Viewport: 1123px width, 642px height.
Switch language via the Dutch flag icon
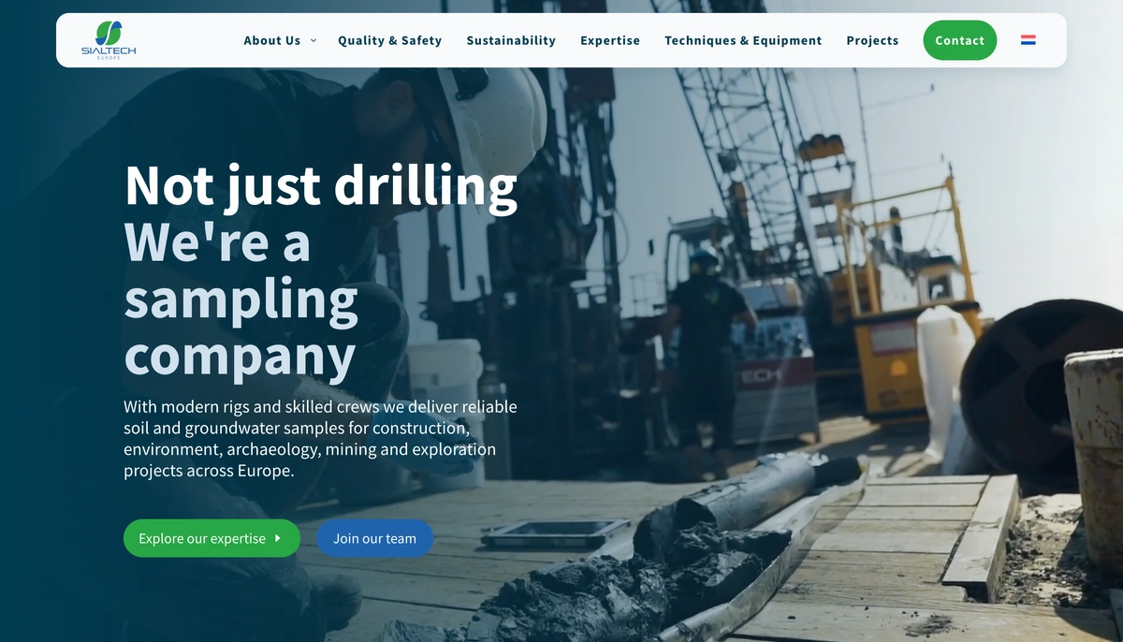tap(1028, 40)
